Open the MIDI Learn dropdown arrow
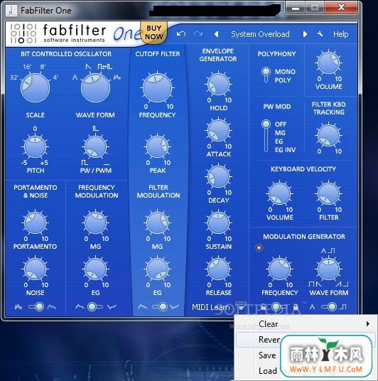The image size is (378, 381). [241, 308]
